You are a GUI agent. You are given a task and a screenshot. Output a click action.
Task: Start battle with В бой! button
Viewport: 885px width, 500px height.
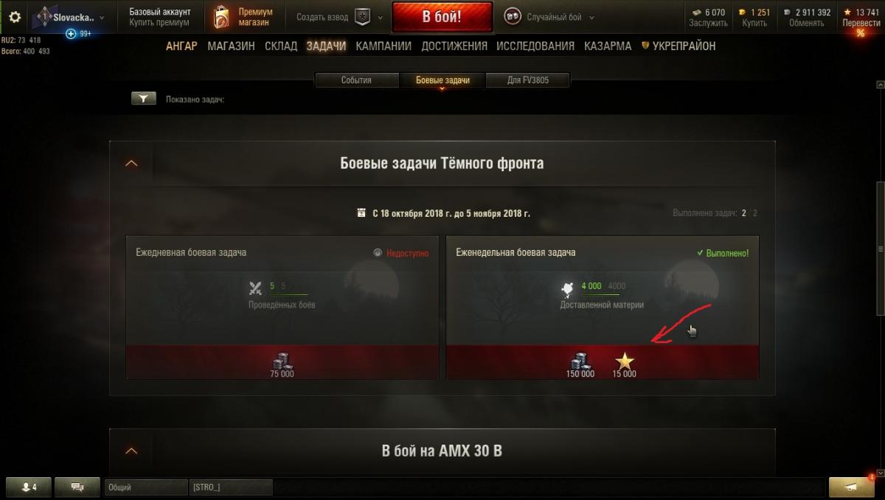(x=442, y=17)
